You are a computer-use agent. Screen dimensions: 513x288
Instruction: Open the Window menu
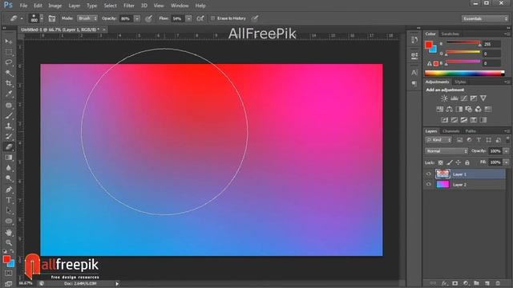(x=180, y=6)
